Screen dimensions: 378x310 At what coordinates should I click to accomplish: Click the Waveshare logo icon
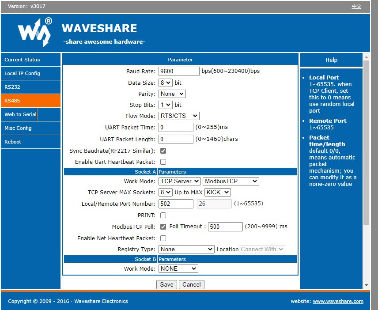(x=35, y=32)
